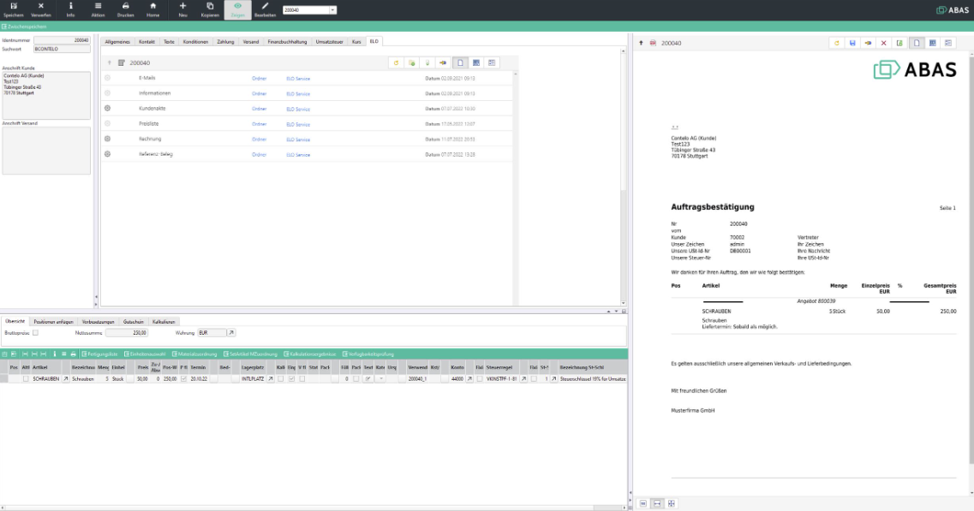
Task: Click into the Suchwort input field
Action: tap(62, 49)
